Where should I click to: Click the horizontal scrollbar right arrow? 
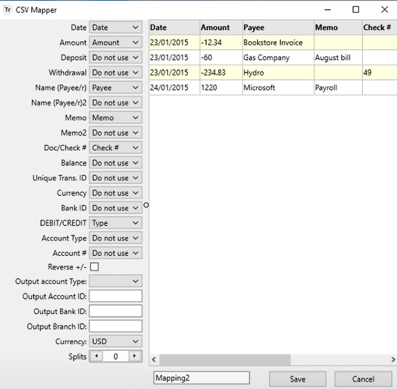(393, 359)
